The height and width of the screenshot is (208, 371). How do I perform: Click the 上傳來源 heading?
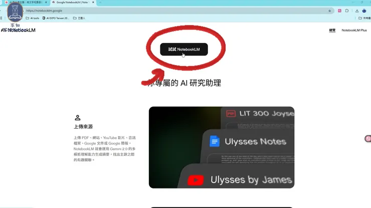(83, 127)
